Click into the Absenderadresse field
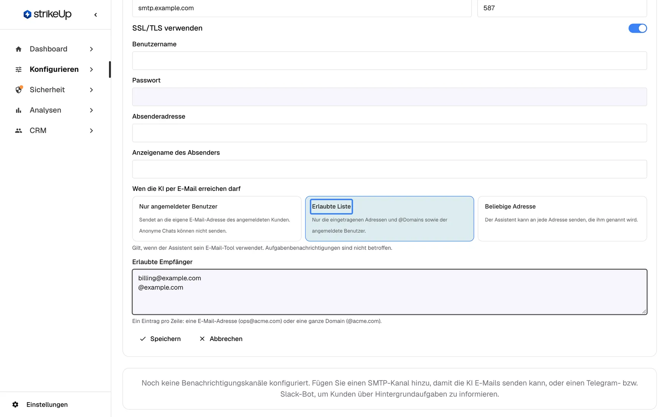668x417 pixels. (x=390, y=133)
